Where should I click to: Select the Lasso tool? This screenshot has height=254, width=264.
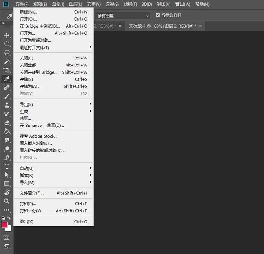tap(7, 52)
